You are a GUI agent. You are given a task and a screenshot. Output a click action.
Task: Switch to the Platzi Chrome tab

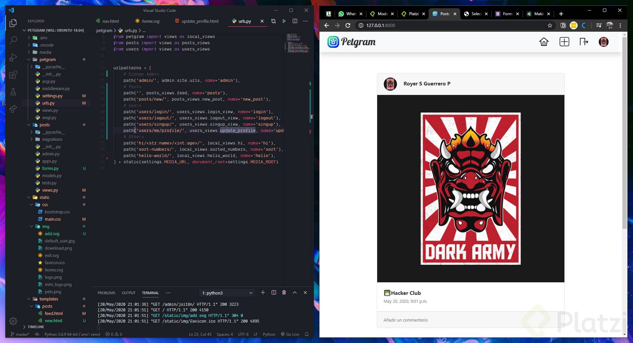click(413, 14)
